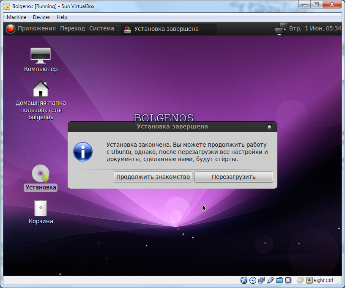Image resolution: width=345 pixels, height=288 pixels.
Task: Open the Devices menu
Action: (x=41, y=17)
